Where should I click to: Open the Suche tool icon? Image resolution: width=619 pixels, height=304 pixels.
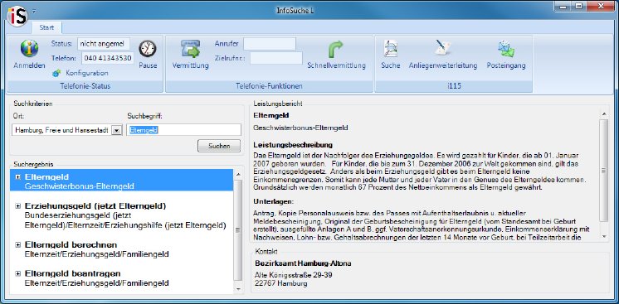(391, 50)
